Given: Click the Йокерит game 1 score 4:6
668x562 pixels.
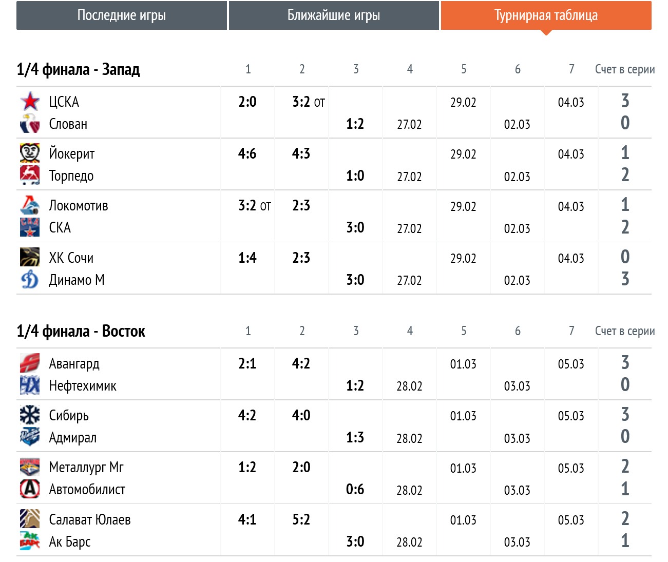Looking at the screenshot, I should [x=247, y=154].
